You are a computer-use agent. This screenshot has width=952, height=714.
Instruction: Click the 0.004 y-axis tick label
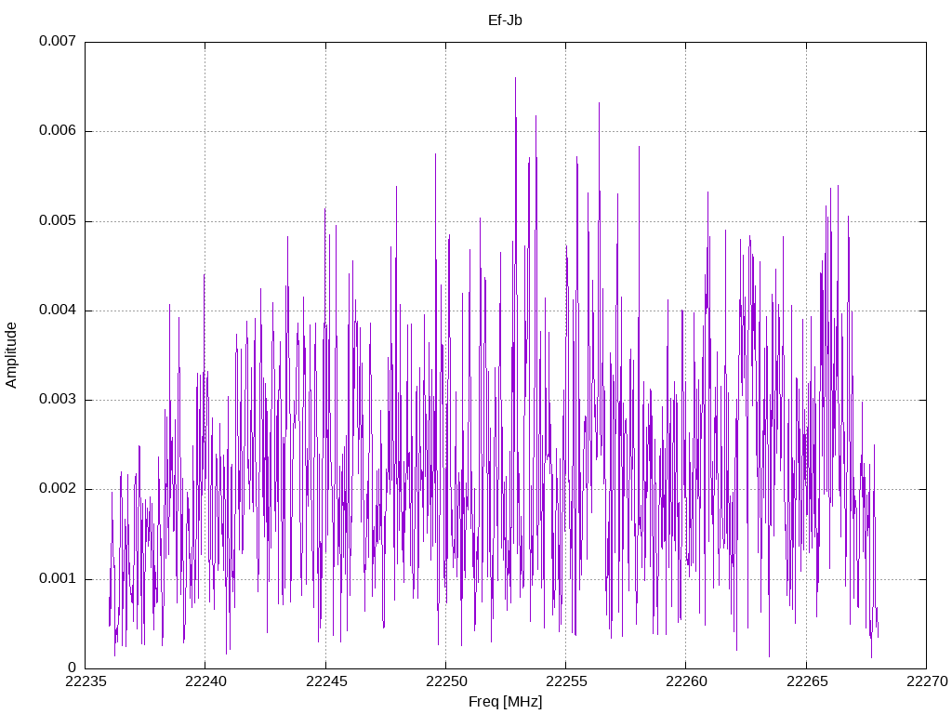[x=58, y=311]
